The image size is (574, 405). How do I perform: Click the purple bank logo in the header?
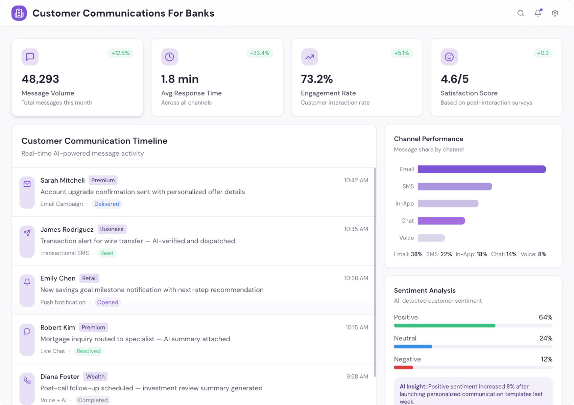tap(19, 13)
